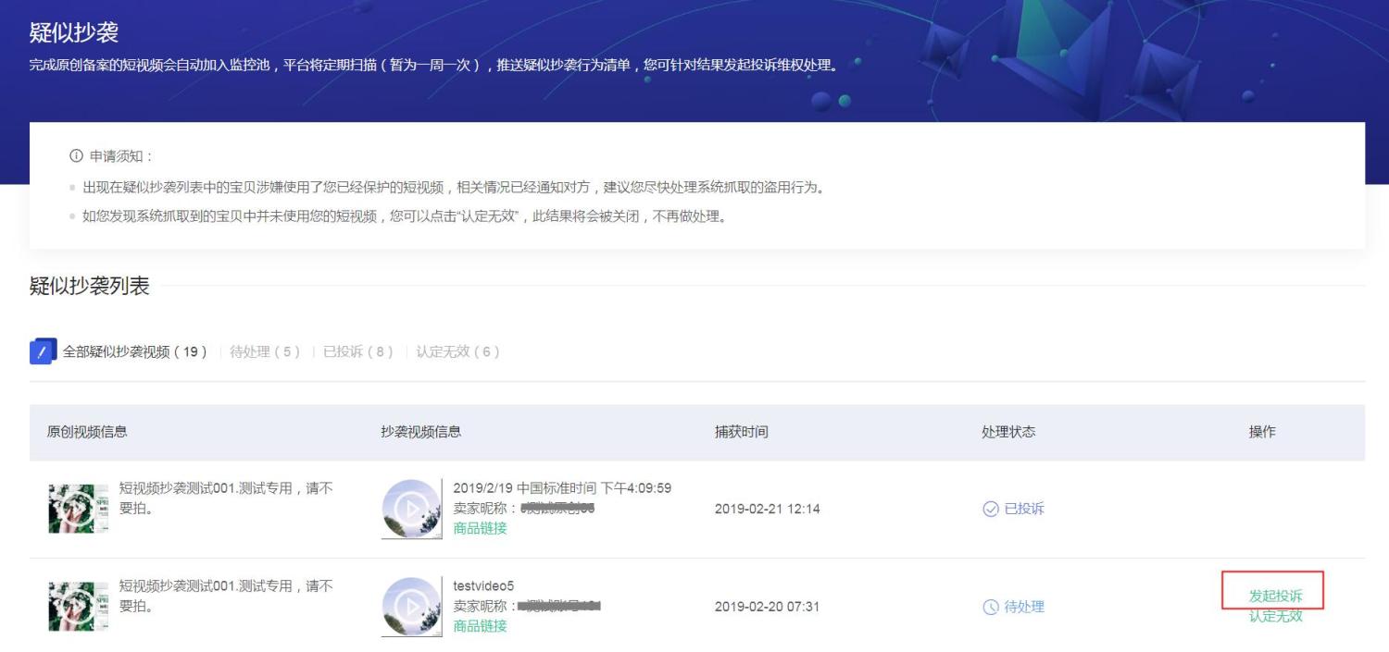1389x652 pixels.
Task: Open the original video thumbnail in second row
Action: (x=78, y=606)
